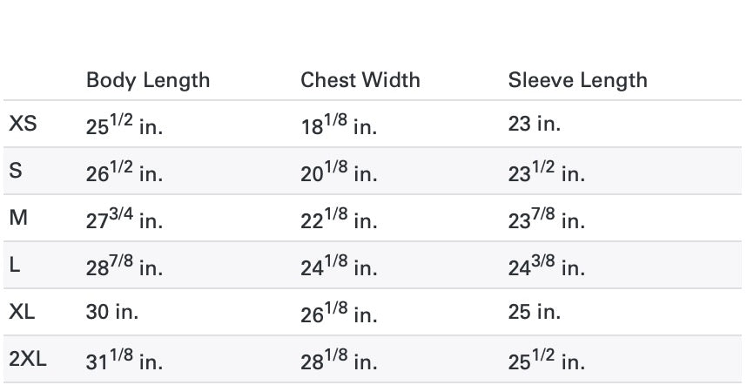Click the XL body length 30 in. cell
The image size is (747, 385).
click(112, 313)
